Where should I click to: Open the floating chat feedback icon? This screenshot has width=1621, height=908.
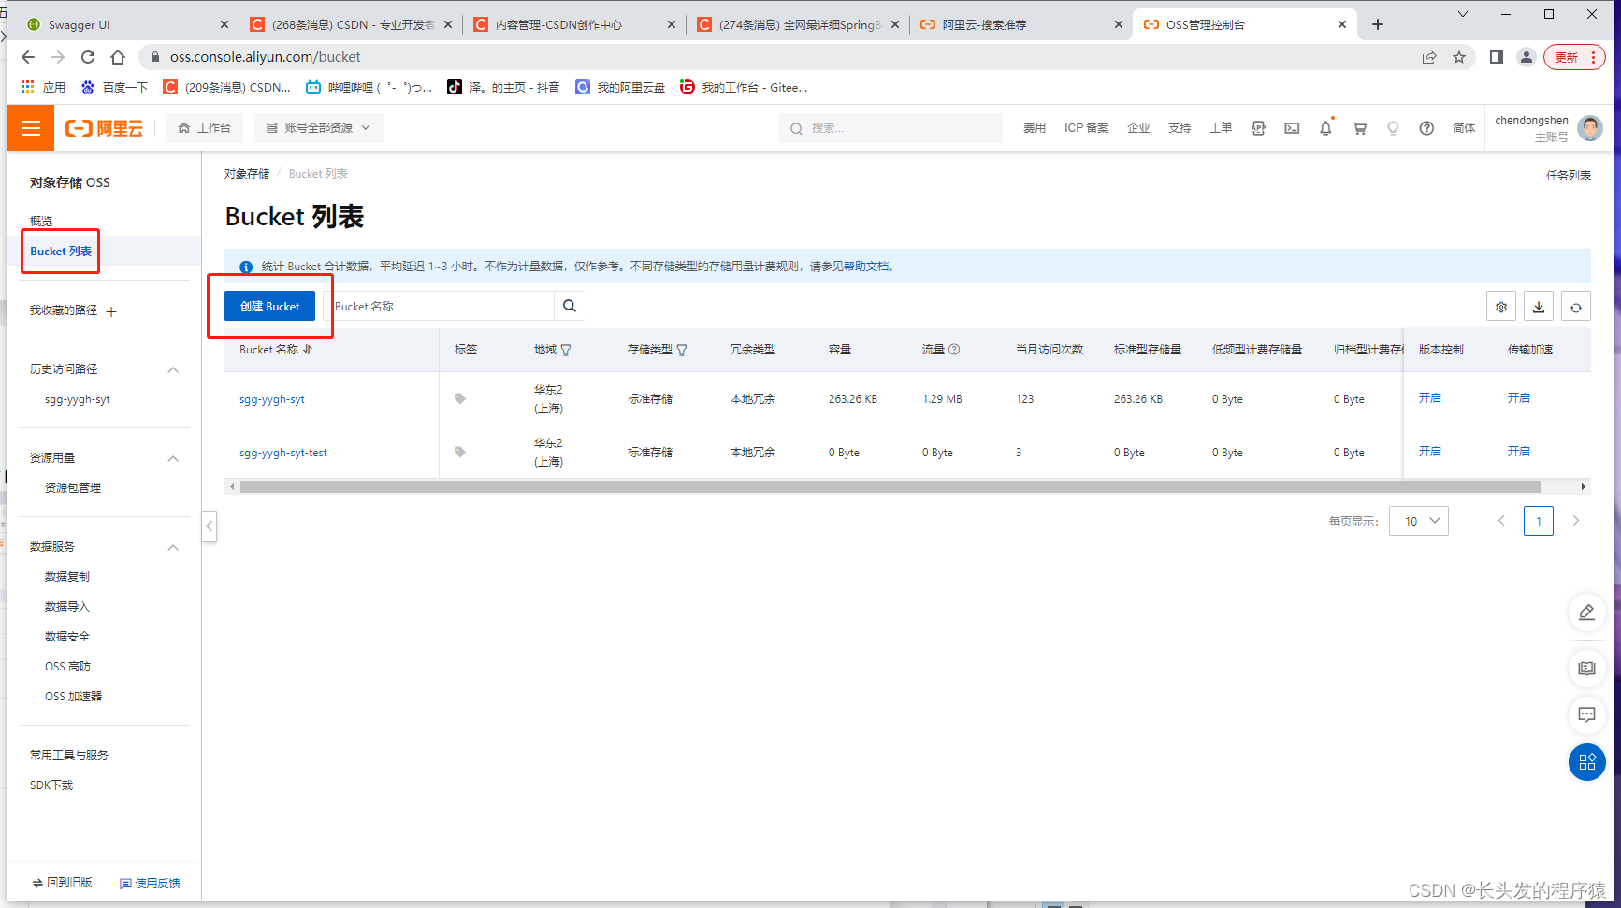(1587, 715)
